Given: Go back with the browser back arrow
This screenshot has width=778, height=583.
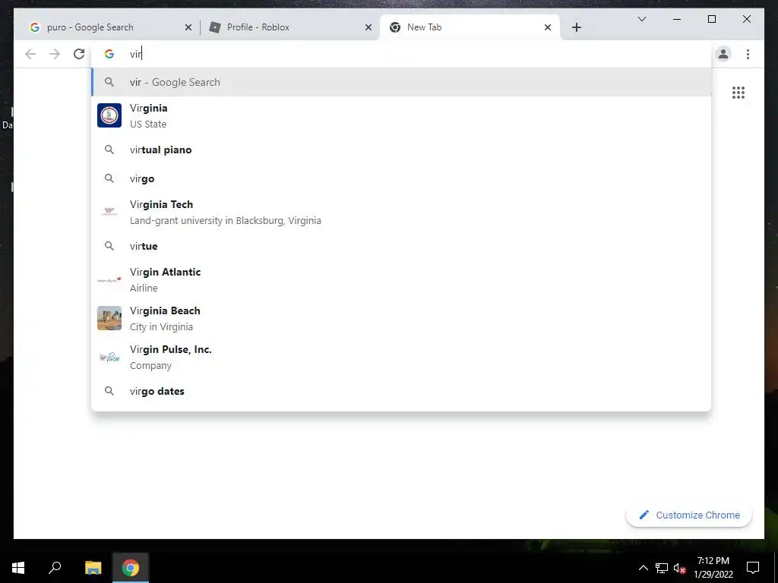Looking at the screenshot, I should [x=30, y=54].
